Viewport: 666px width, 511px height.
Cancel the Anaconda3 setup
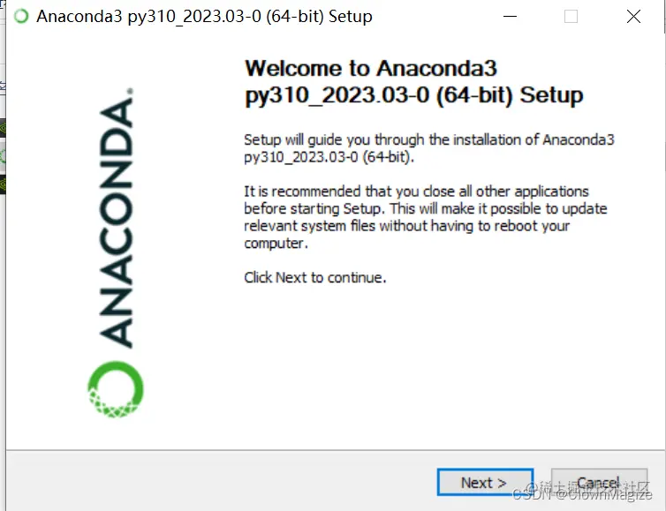click(599, 482)
